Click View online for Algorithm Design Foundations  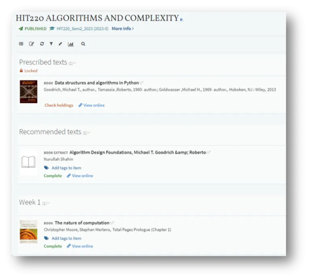[x=82, y=176]
